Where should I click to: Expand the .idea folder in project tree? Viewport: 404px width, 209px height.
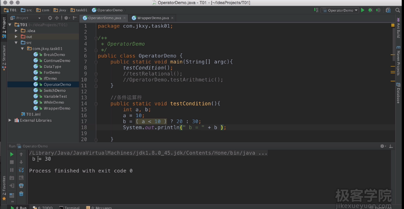[x=16, y=31]
